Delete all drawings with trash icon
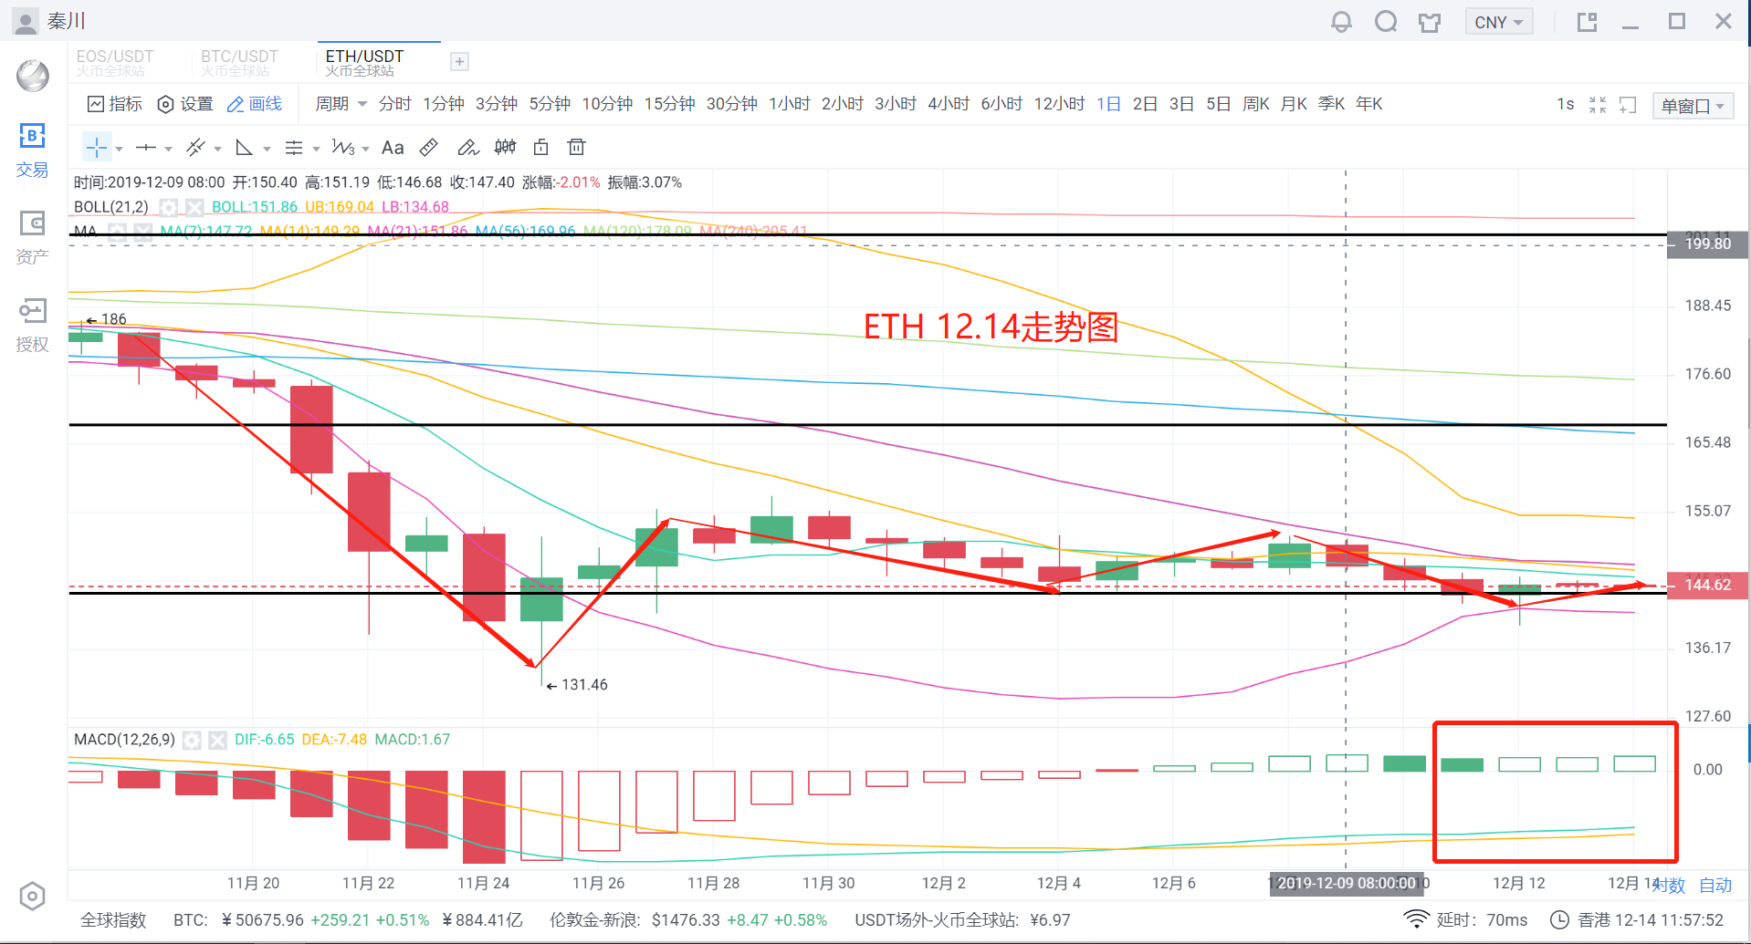 pos(576,147)
